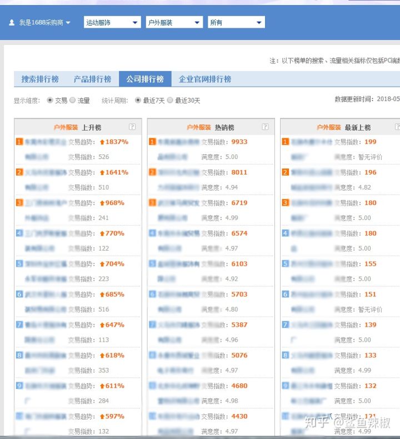The height and width of the screenshot is (439, 400).
Task: Click rank 1 badge in 上升榜 list
Action: (x=19, y=142)
